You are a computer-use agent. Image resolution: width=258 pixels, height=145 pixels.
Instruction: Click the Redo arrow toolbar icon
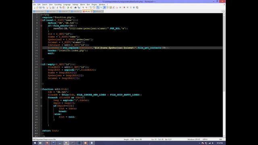click(x=71, y=8)
